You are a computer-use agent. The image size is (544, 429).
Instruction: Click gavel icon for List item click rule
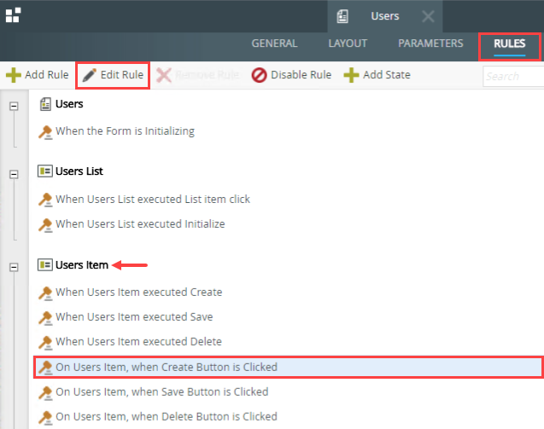click(x=45, y=200)
